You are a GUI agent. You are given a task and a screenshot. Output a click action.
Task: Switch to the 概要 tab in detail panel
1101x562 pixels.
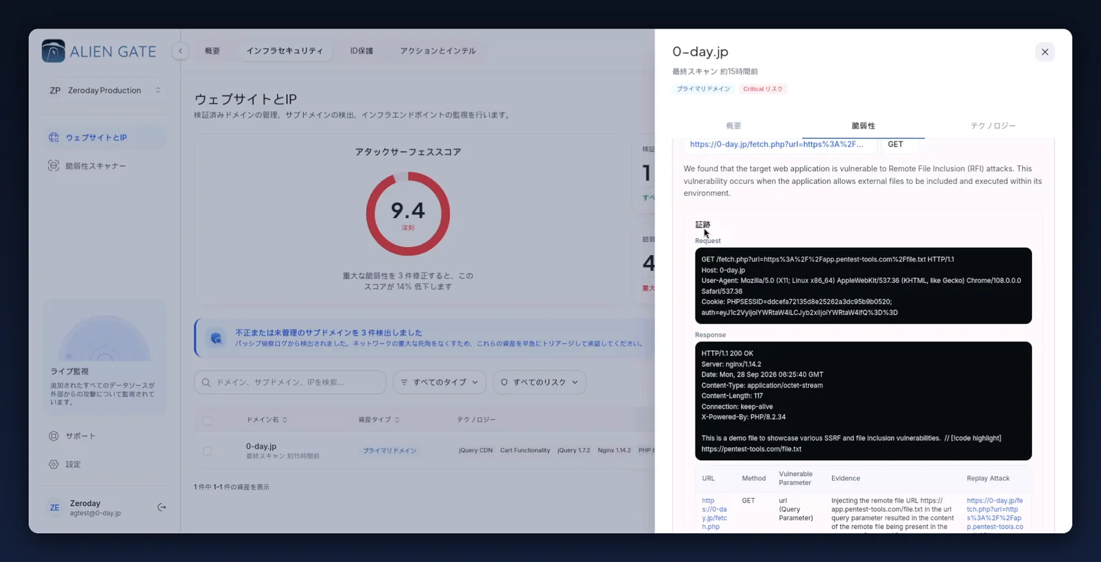(x=734, y=126)
